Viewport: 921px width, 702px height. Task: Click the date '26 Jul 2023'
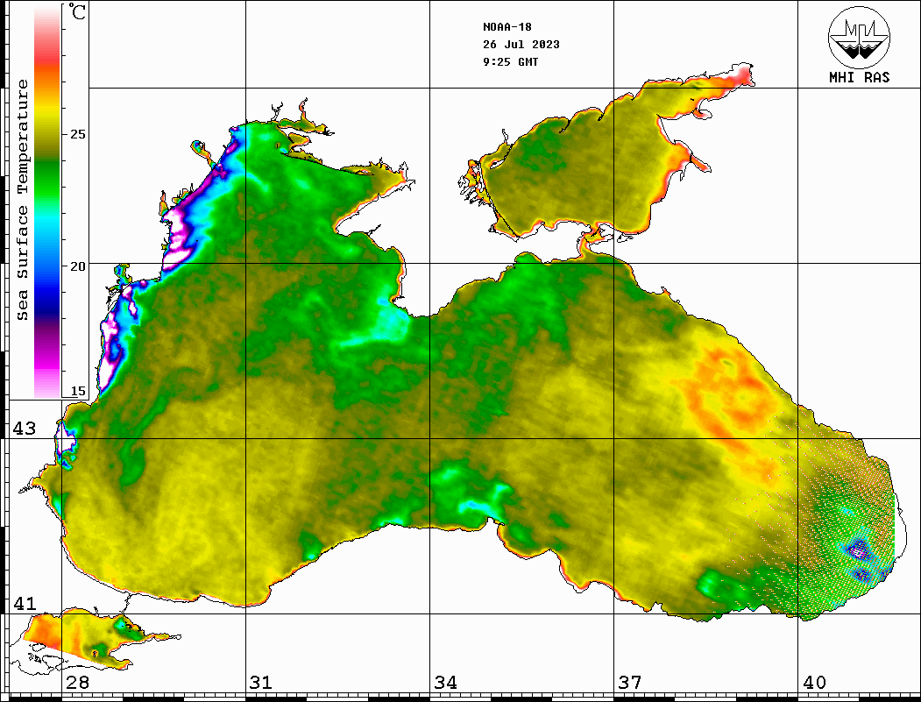coord(521,45)
